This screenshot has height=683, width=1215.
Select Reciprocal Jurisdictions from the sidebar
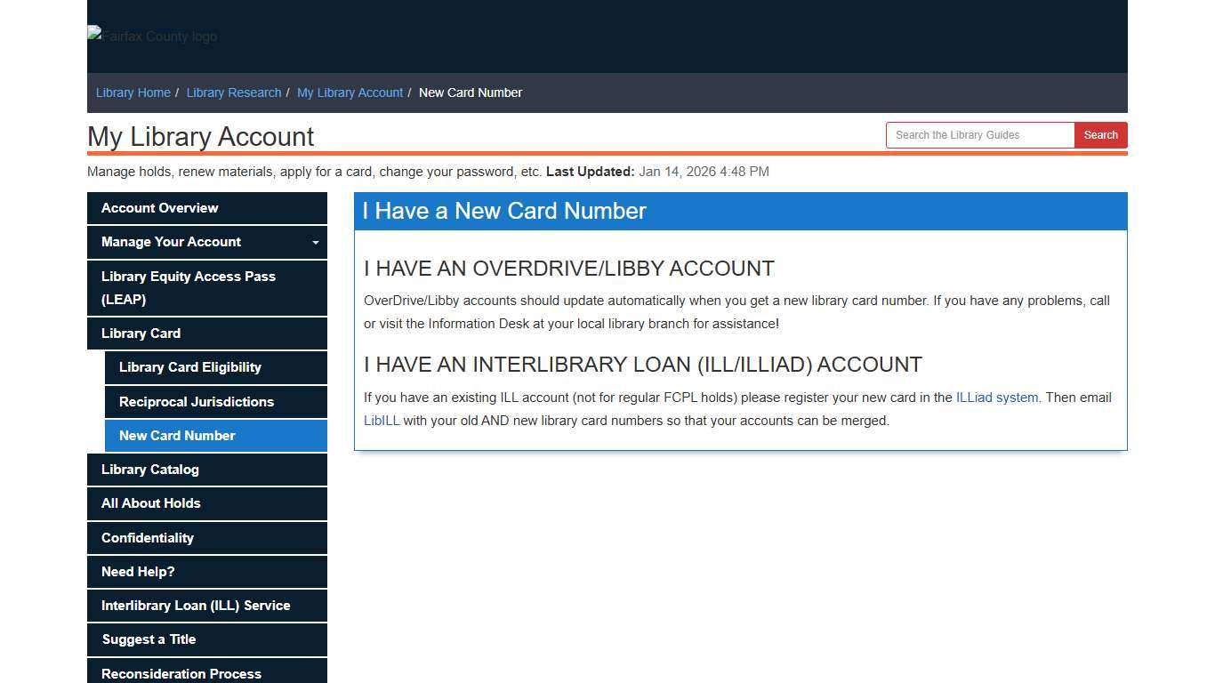tap(197, 401)
